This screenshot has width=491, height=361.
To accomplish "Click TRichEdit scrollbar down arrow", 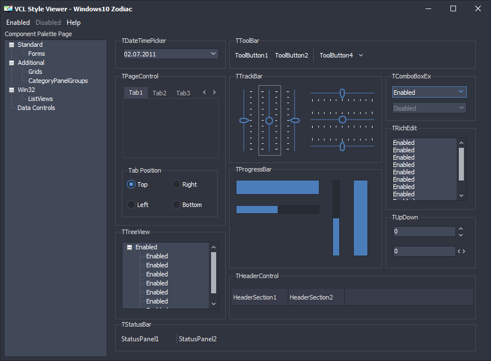I will (x=461, y=196).
